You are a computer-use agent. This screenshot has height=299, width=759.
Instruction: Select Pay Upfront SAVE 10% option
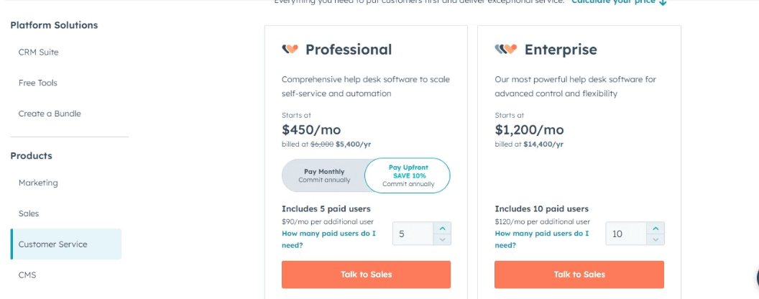(408, 175)
